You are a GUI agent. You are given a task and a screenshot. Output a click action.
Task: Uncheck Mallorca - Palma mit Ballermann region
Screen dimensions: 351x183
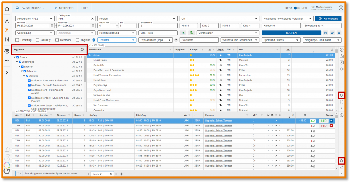30,81
